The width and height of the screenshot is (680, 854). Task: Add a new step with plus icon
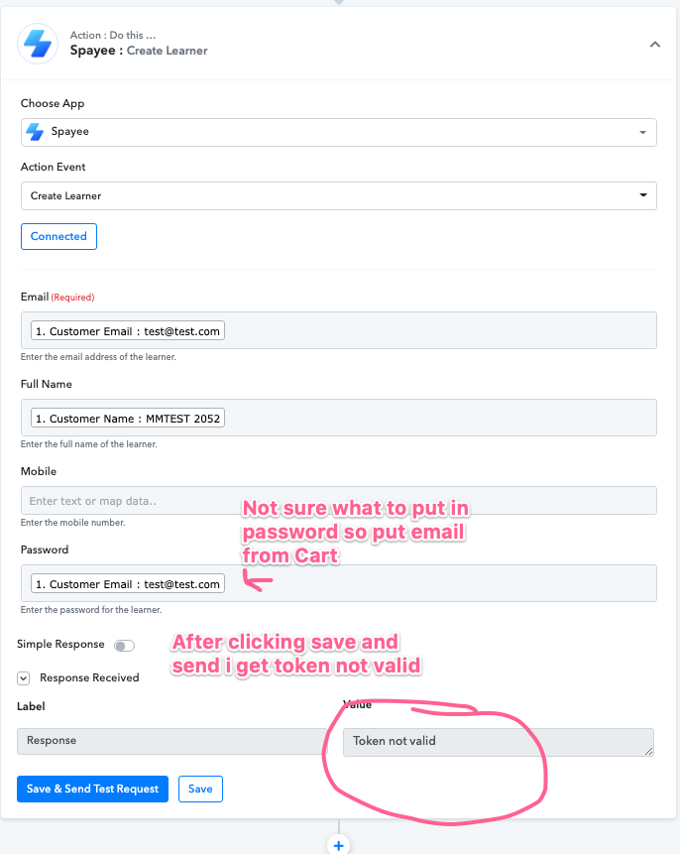pyautogui.click(x=339, y=845)
